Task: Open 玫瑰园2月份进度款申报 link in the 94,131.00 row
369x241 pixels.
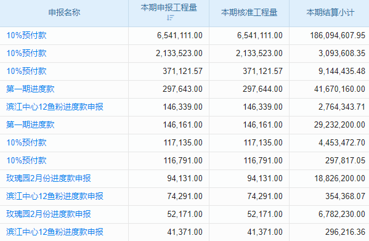Action: 49,178
